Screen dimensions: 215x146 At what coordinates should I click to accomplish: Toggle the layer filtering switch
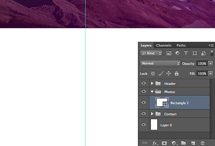pyautogui.click(x=212, y=53)
